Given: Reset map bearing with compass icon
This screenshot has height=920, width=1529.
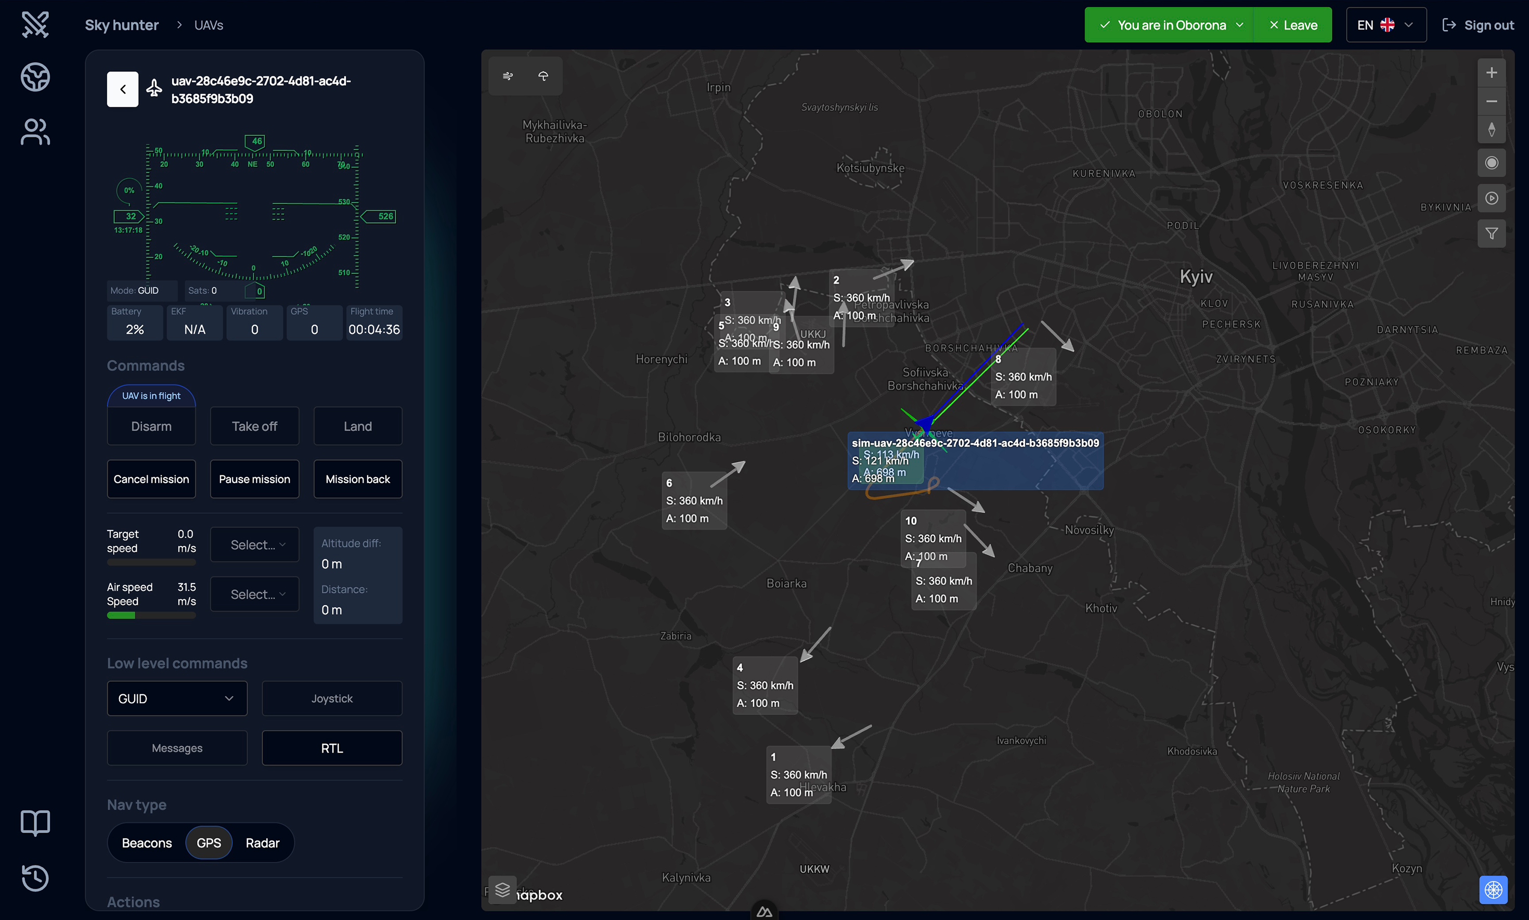Looking at the screenshot, I should 1491,129.
